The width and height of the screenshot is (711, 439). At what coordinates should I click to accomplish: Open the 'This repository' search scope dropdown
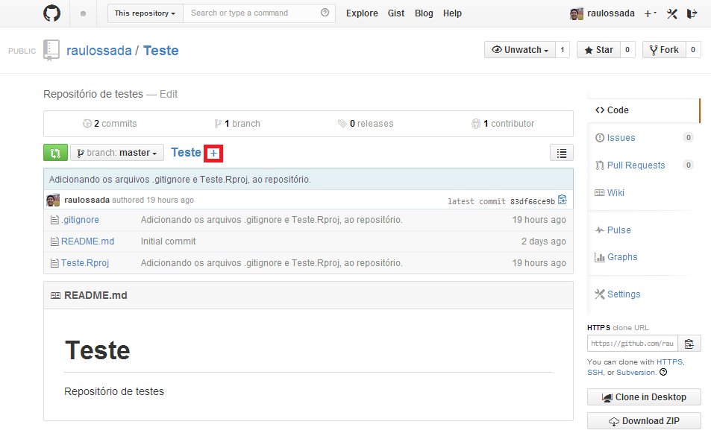point(145,13)
